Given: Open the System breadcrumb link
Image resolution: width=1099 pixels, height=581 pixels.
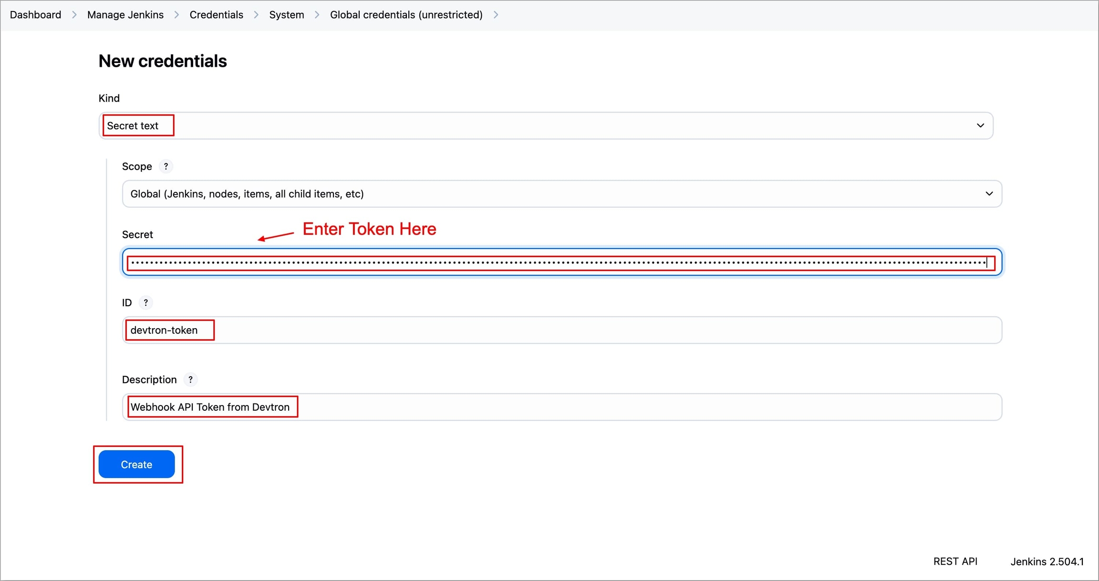Looking at the screenshot, I should click(286, 15).
